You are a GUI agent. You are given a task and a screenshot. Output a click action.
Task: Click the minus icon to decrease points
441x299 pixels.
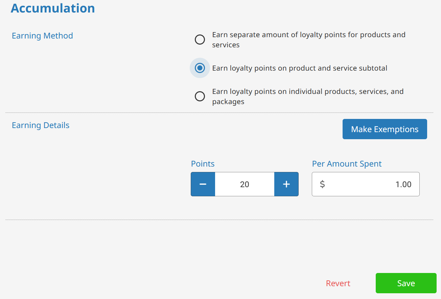(203, 184)
